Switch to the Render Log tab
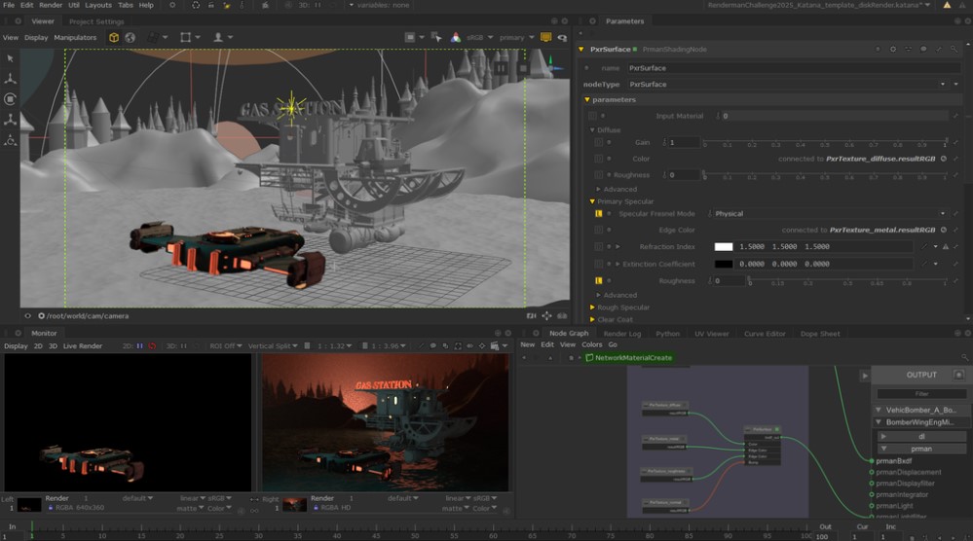 tap(622, 334)
